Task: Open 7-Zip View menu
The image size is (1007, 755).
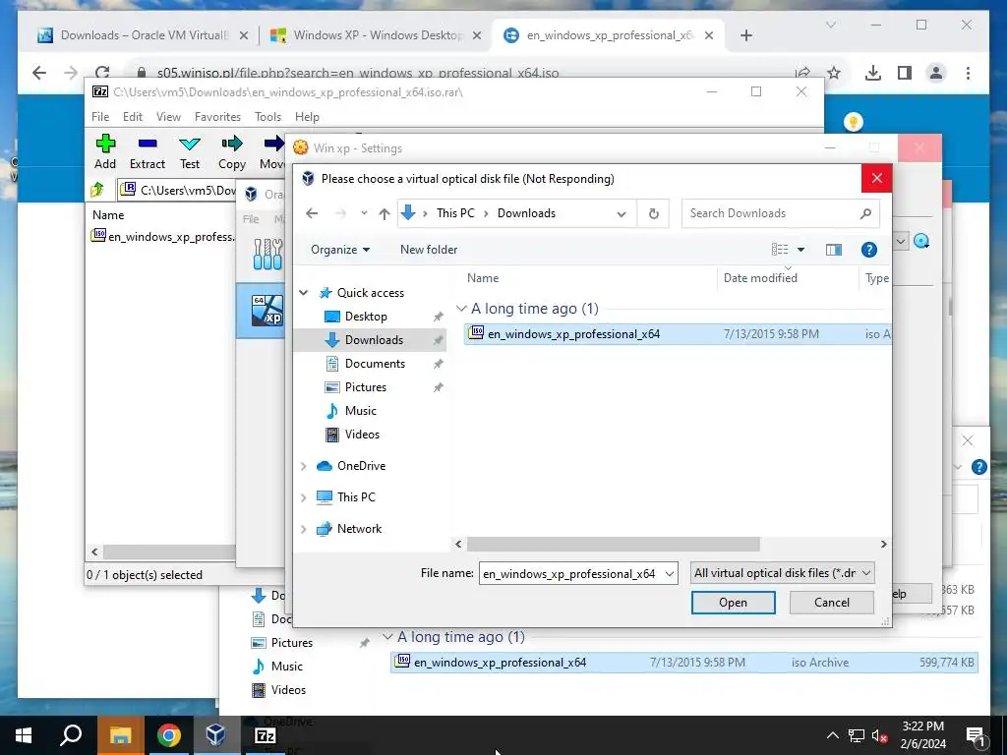Action: (168, 117)
